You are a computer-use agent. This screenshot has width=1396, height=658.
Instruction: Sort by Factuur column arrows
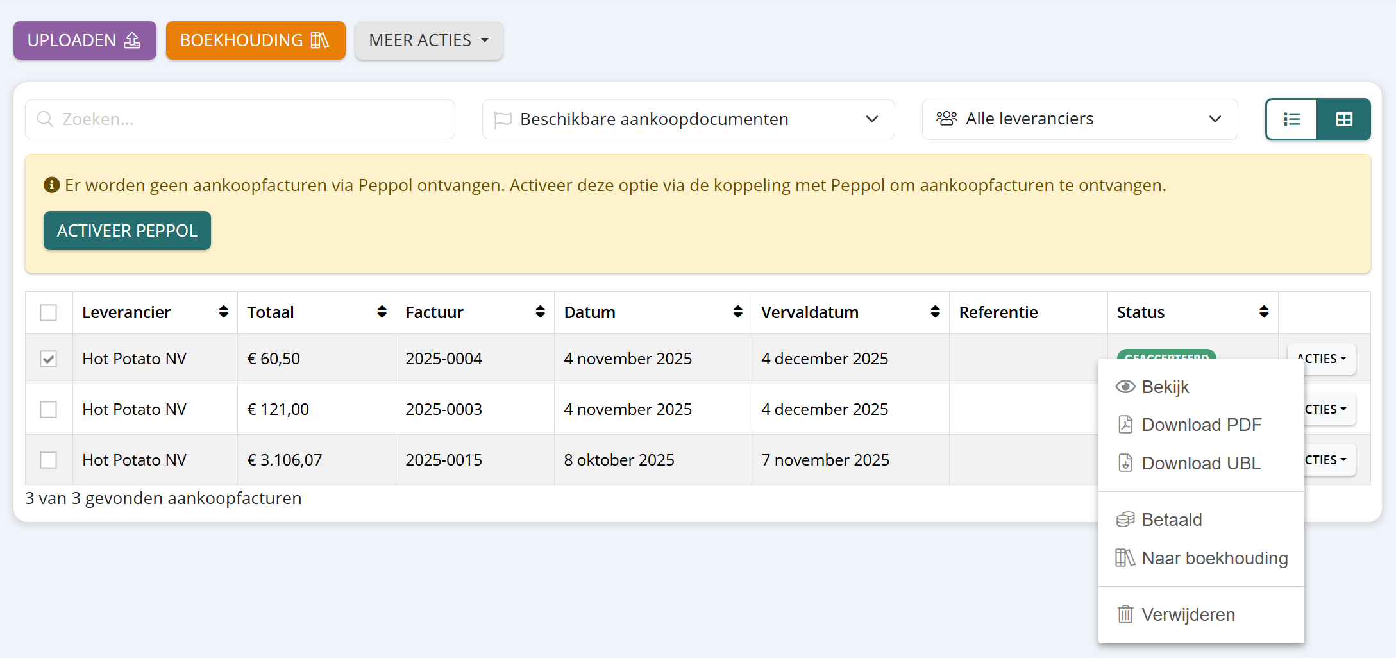pos(540,312)
